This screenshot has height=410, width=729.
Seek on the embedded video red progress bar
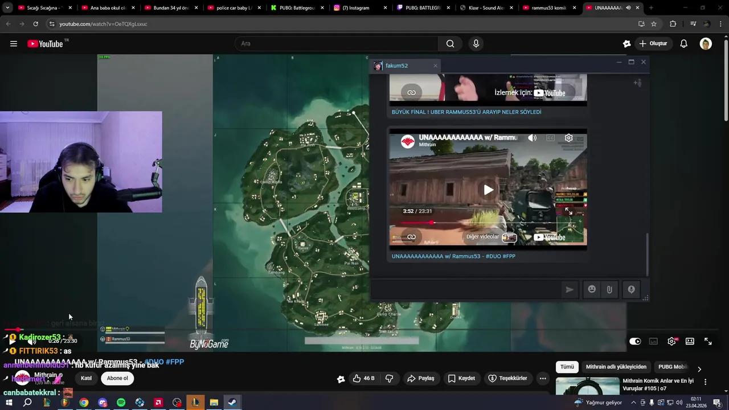click(x=488, y=223)
